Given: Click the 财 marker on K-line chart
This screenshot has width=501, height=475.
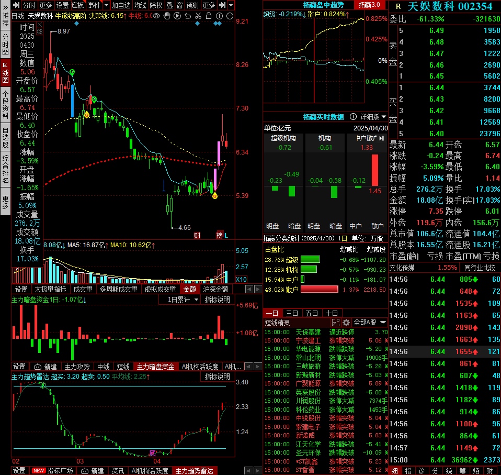Looking at the screenshot, I should click(x=197, y=236).
